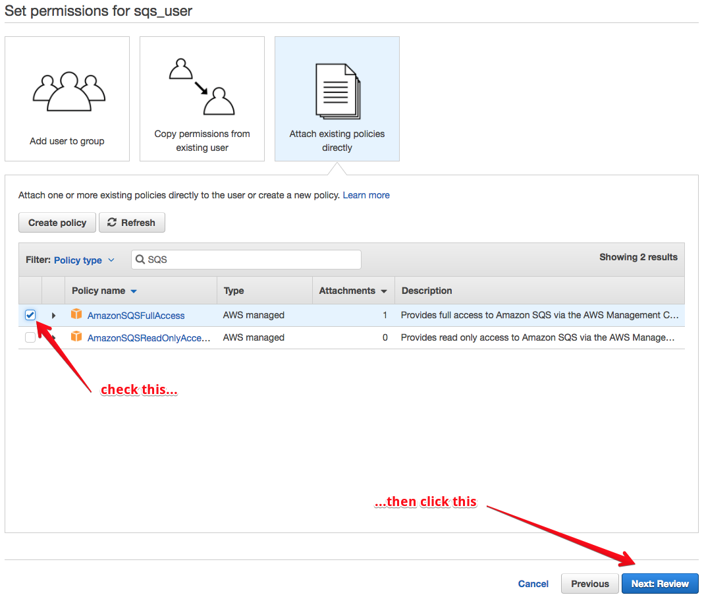Viewport: 704px width, 597px height.
Task: Open the AmazonSQSReadOnlyAccess policy link
Action: [x=149, y=338]
